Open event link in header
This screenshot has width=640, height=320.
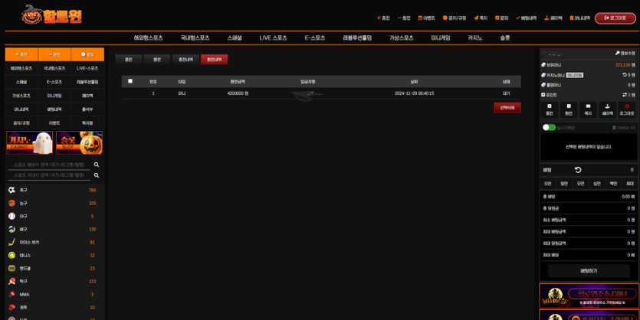tap(426, 18)
